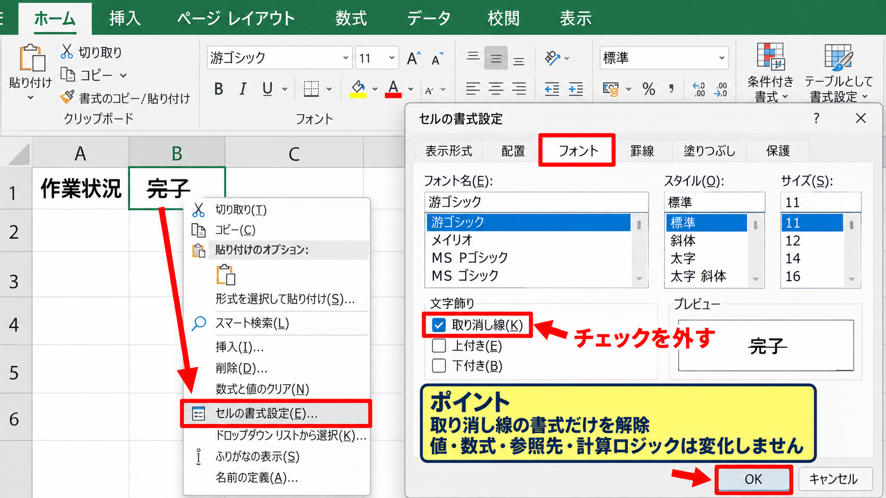Click the Decrease Indent icon
The image size is (886, 498).
click(552, 89)
